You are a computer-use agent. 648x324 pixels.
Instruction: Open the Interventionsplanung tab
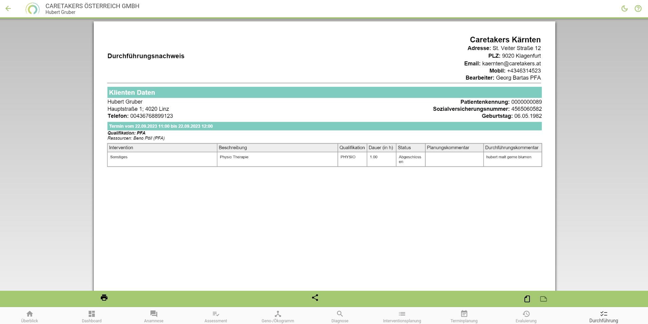point(402,316)
